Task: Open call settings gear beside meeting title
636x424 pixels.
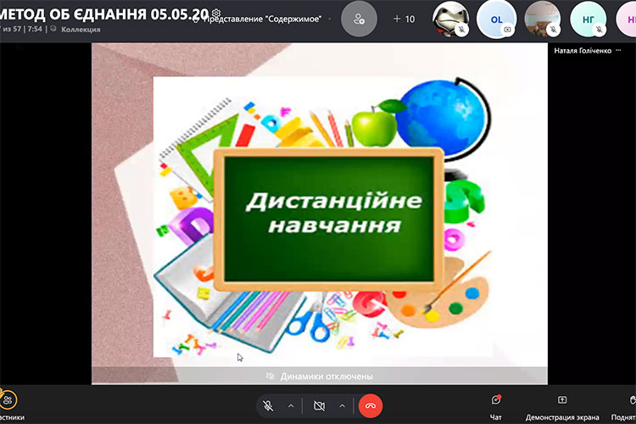Action: coord(216,13)
